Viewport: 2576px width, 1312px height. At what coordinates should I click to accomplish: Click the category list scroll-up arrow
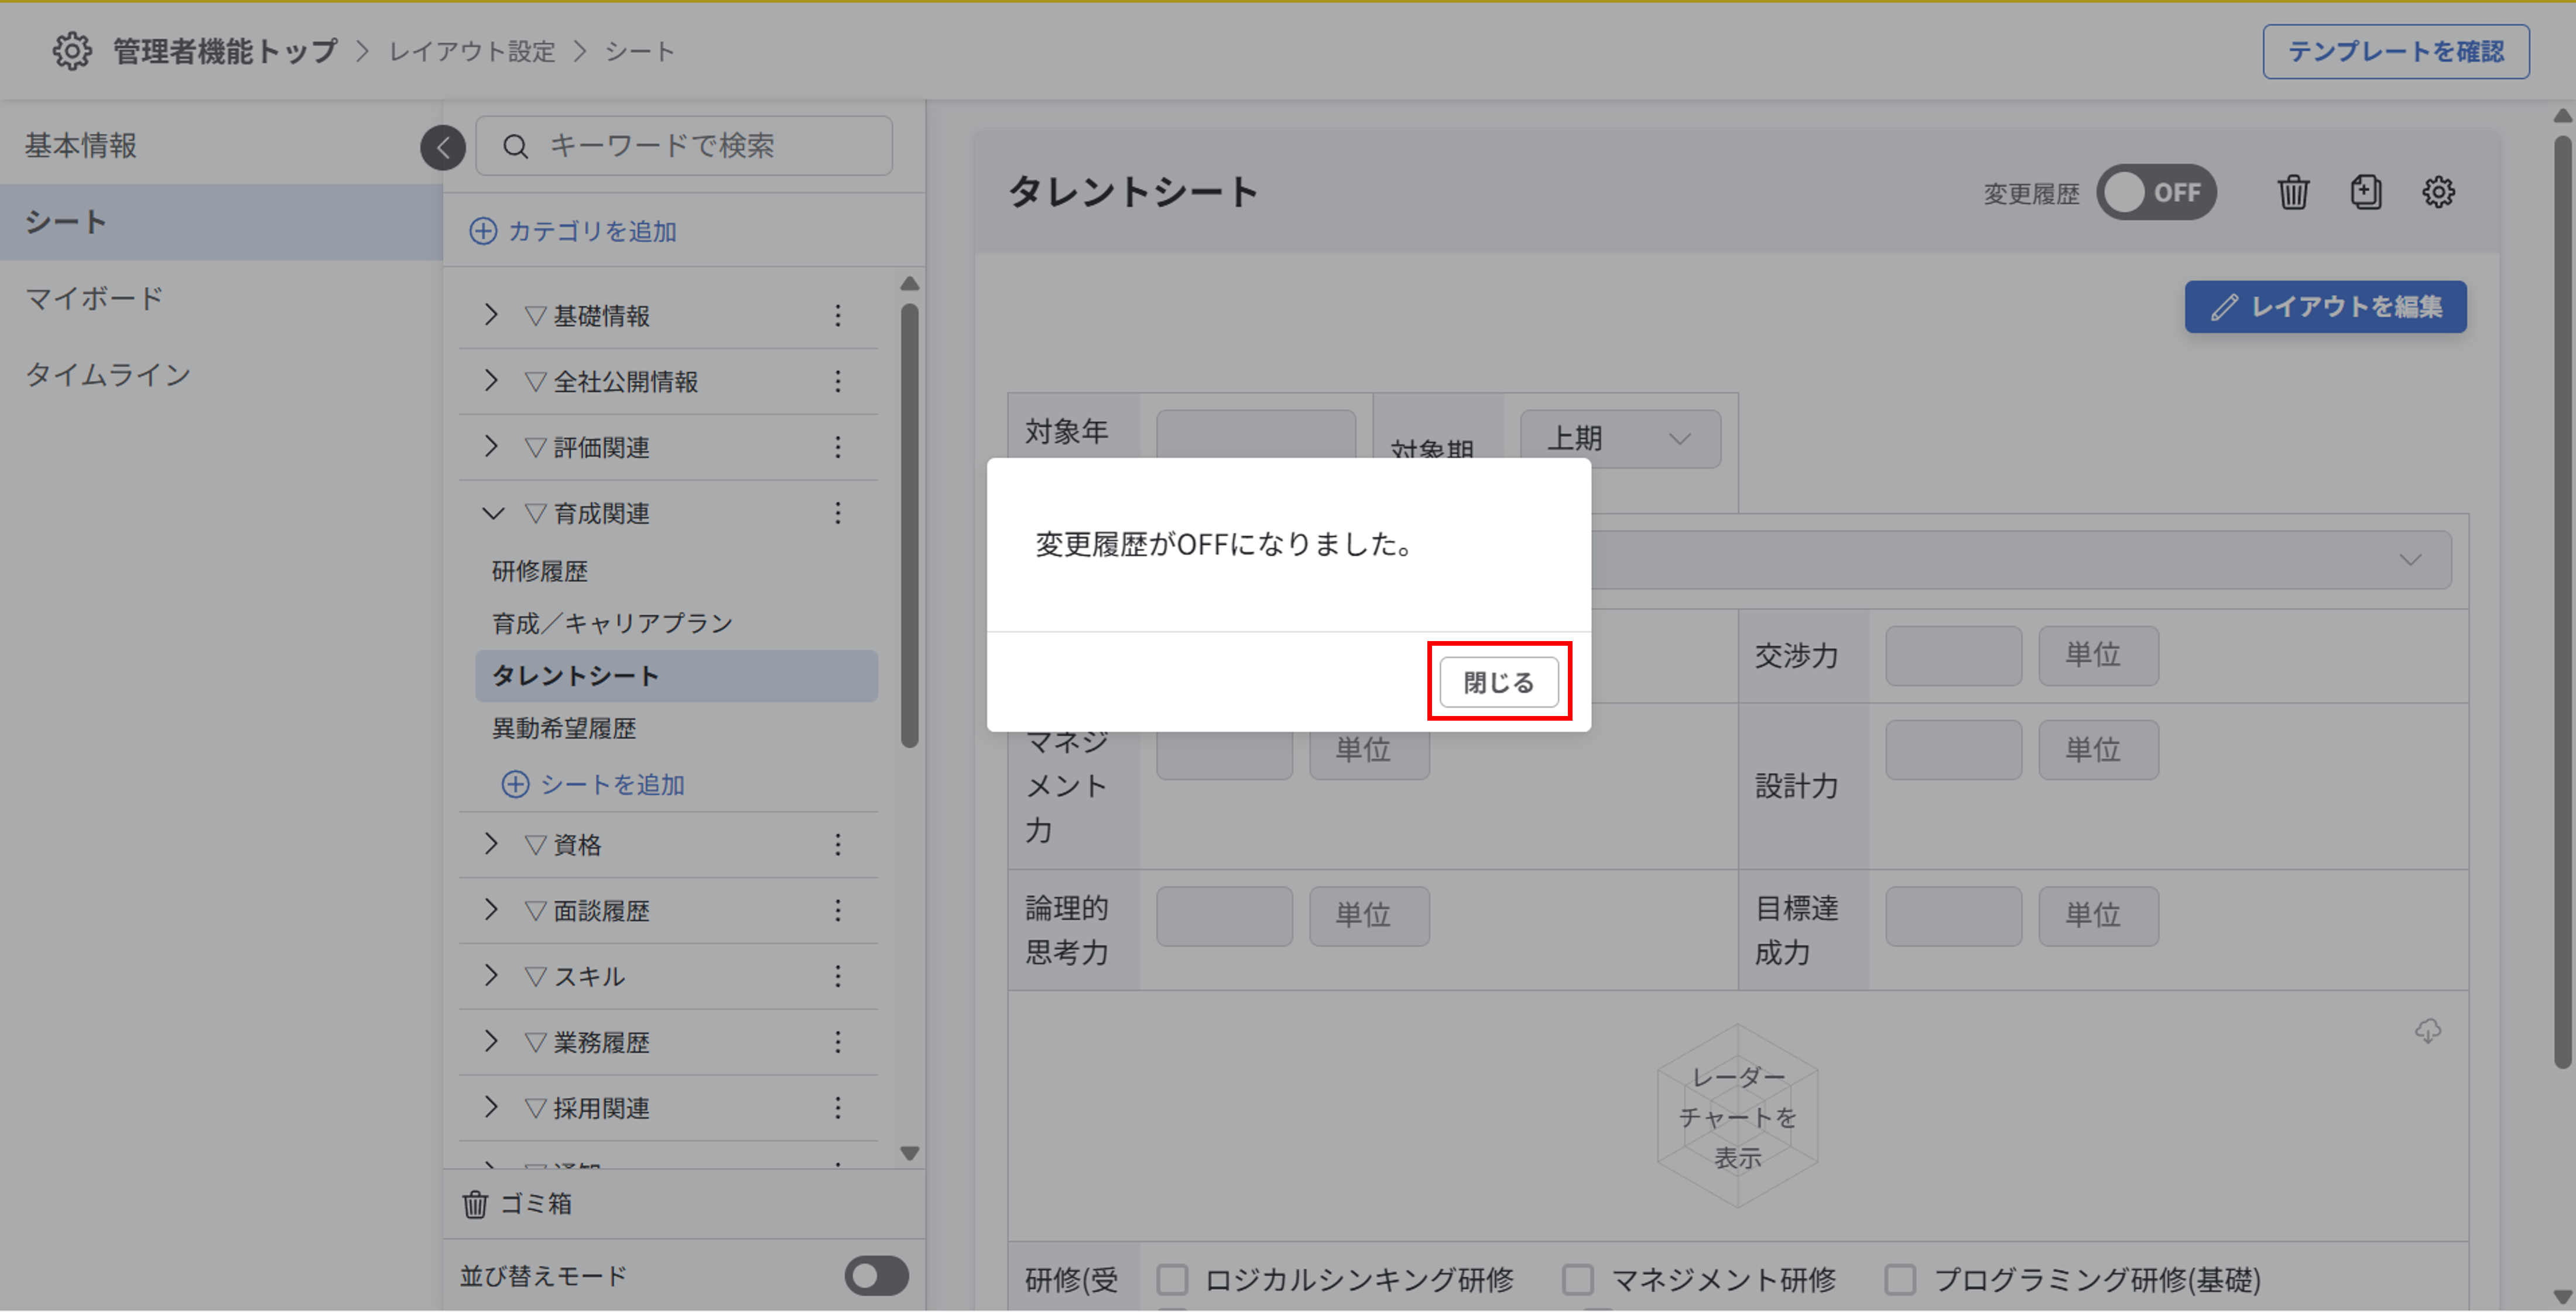click(x=909, y=284)
